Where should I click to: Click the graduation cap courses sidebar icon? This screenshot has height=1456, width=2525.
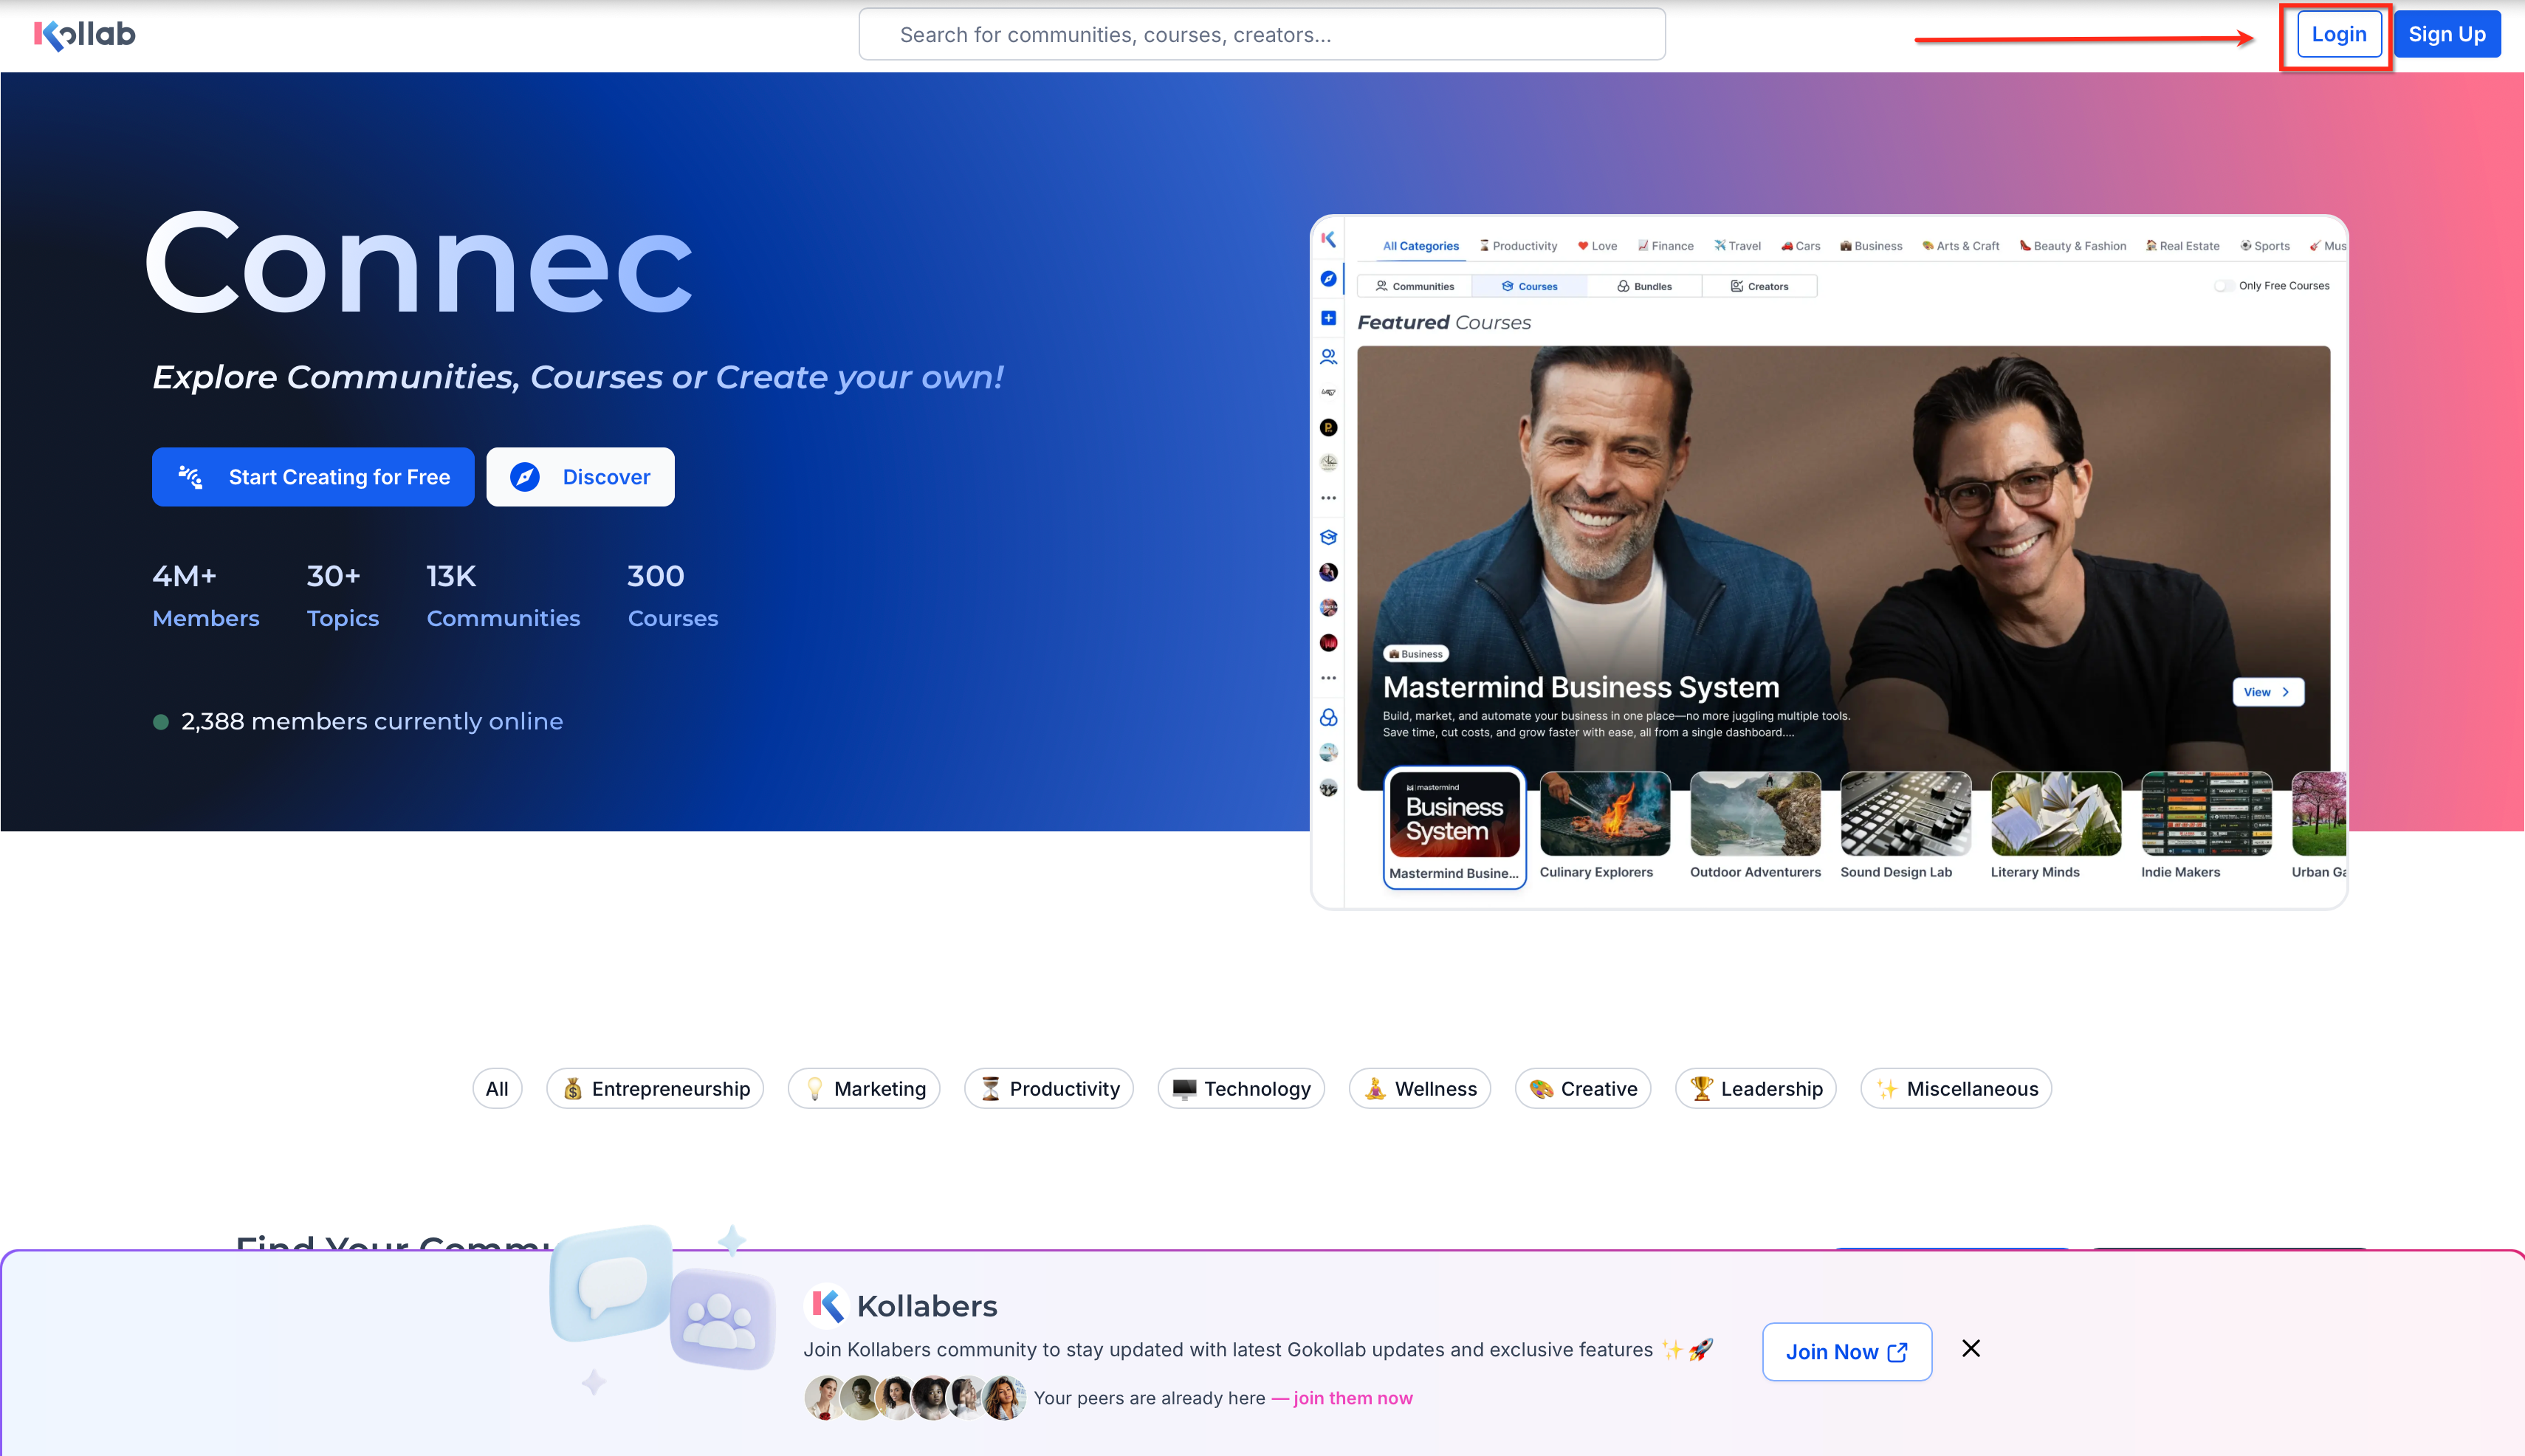[x=1328, y=537]
